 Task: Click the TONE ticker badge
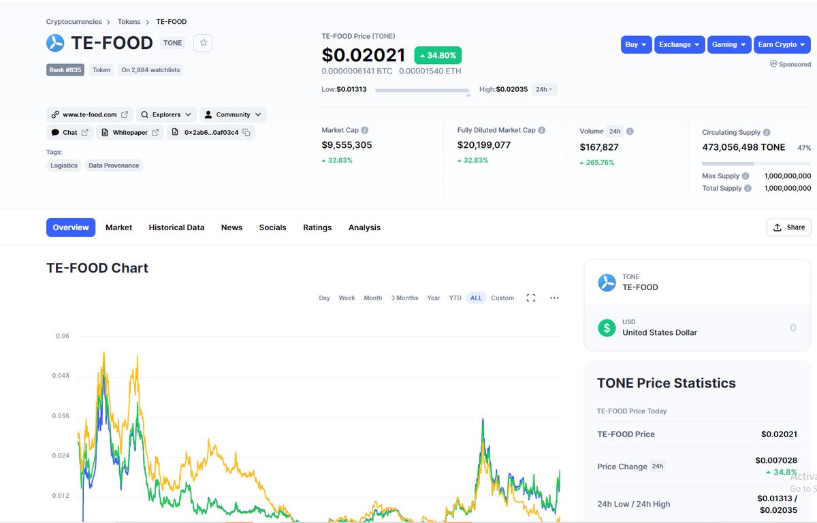pyautogui.click(x=173, y=43)
